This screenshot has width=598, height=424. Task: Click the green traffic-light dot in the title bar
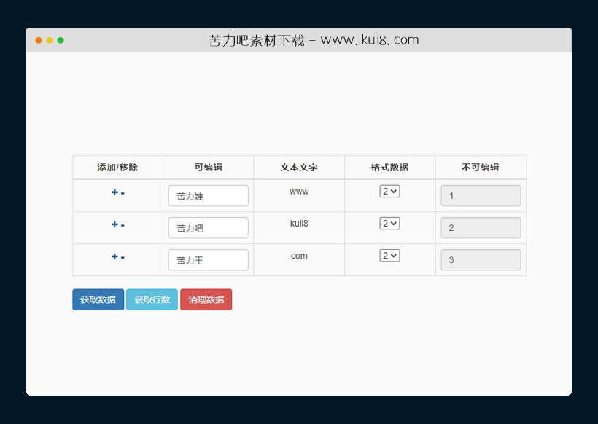point(61,41)
